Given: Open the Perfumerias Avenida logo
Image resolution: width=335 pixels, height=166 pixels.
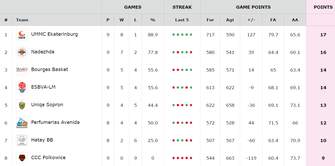Looking at the screenshot, I should point(22,123).
